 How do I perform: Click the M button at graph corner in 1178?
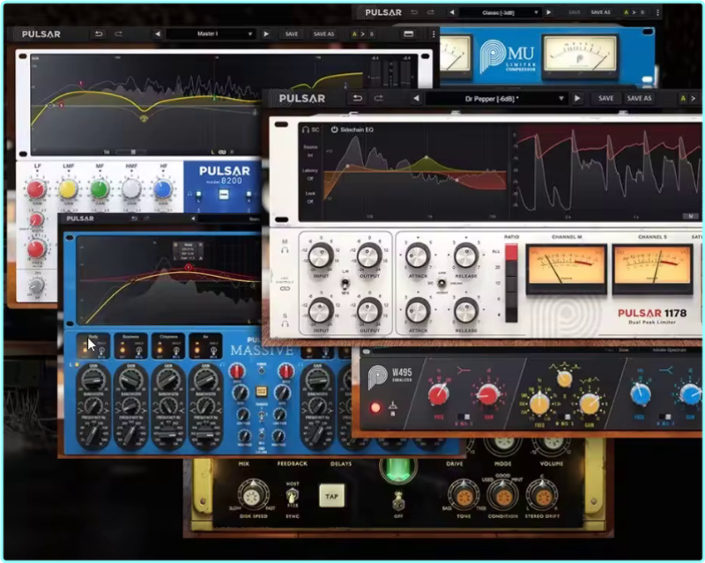690,216
